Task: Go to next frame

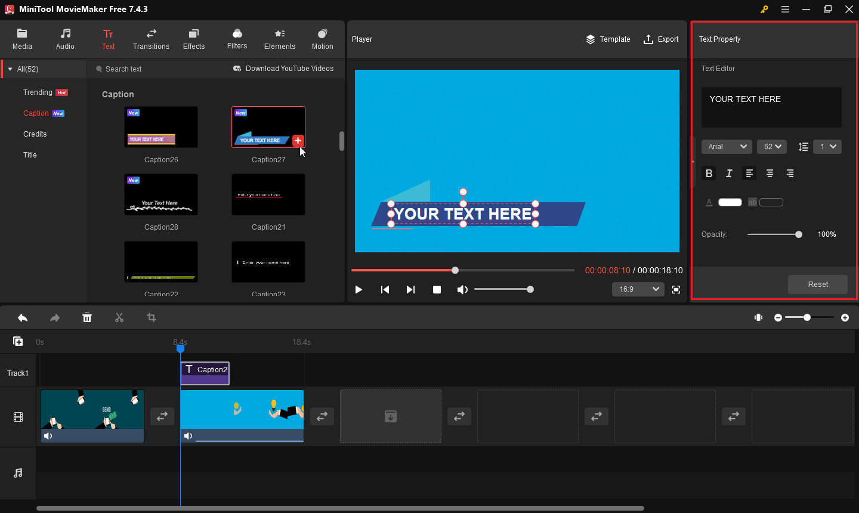Action: tap(410, 289)
